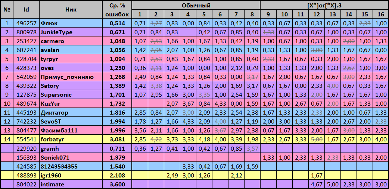Click average error value 1,389
The width and height of the screenshot is (389, 189).
point(117,86)
